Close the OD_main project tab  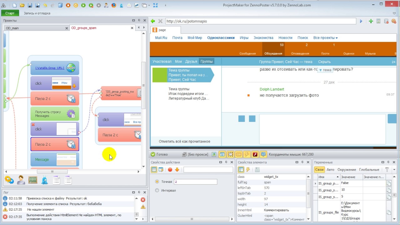[x=67, y=28]
